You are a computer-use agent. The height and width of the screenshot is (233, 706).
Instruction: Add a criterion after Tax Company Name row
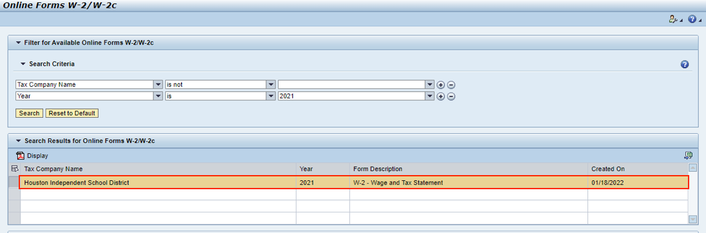click(x=441, y=84)
